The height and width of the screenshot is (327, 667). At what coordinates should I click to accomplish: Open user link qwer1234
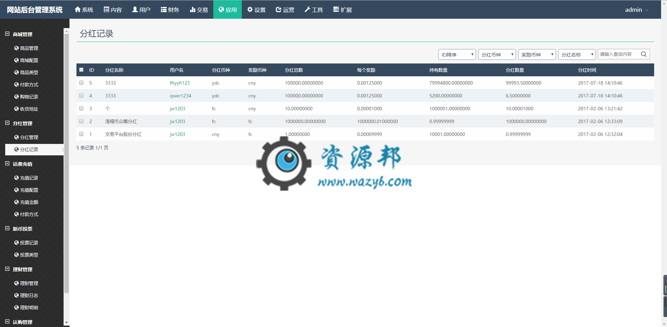click(180, 96)
